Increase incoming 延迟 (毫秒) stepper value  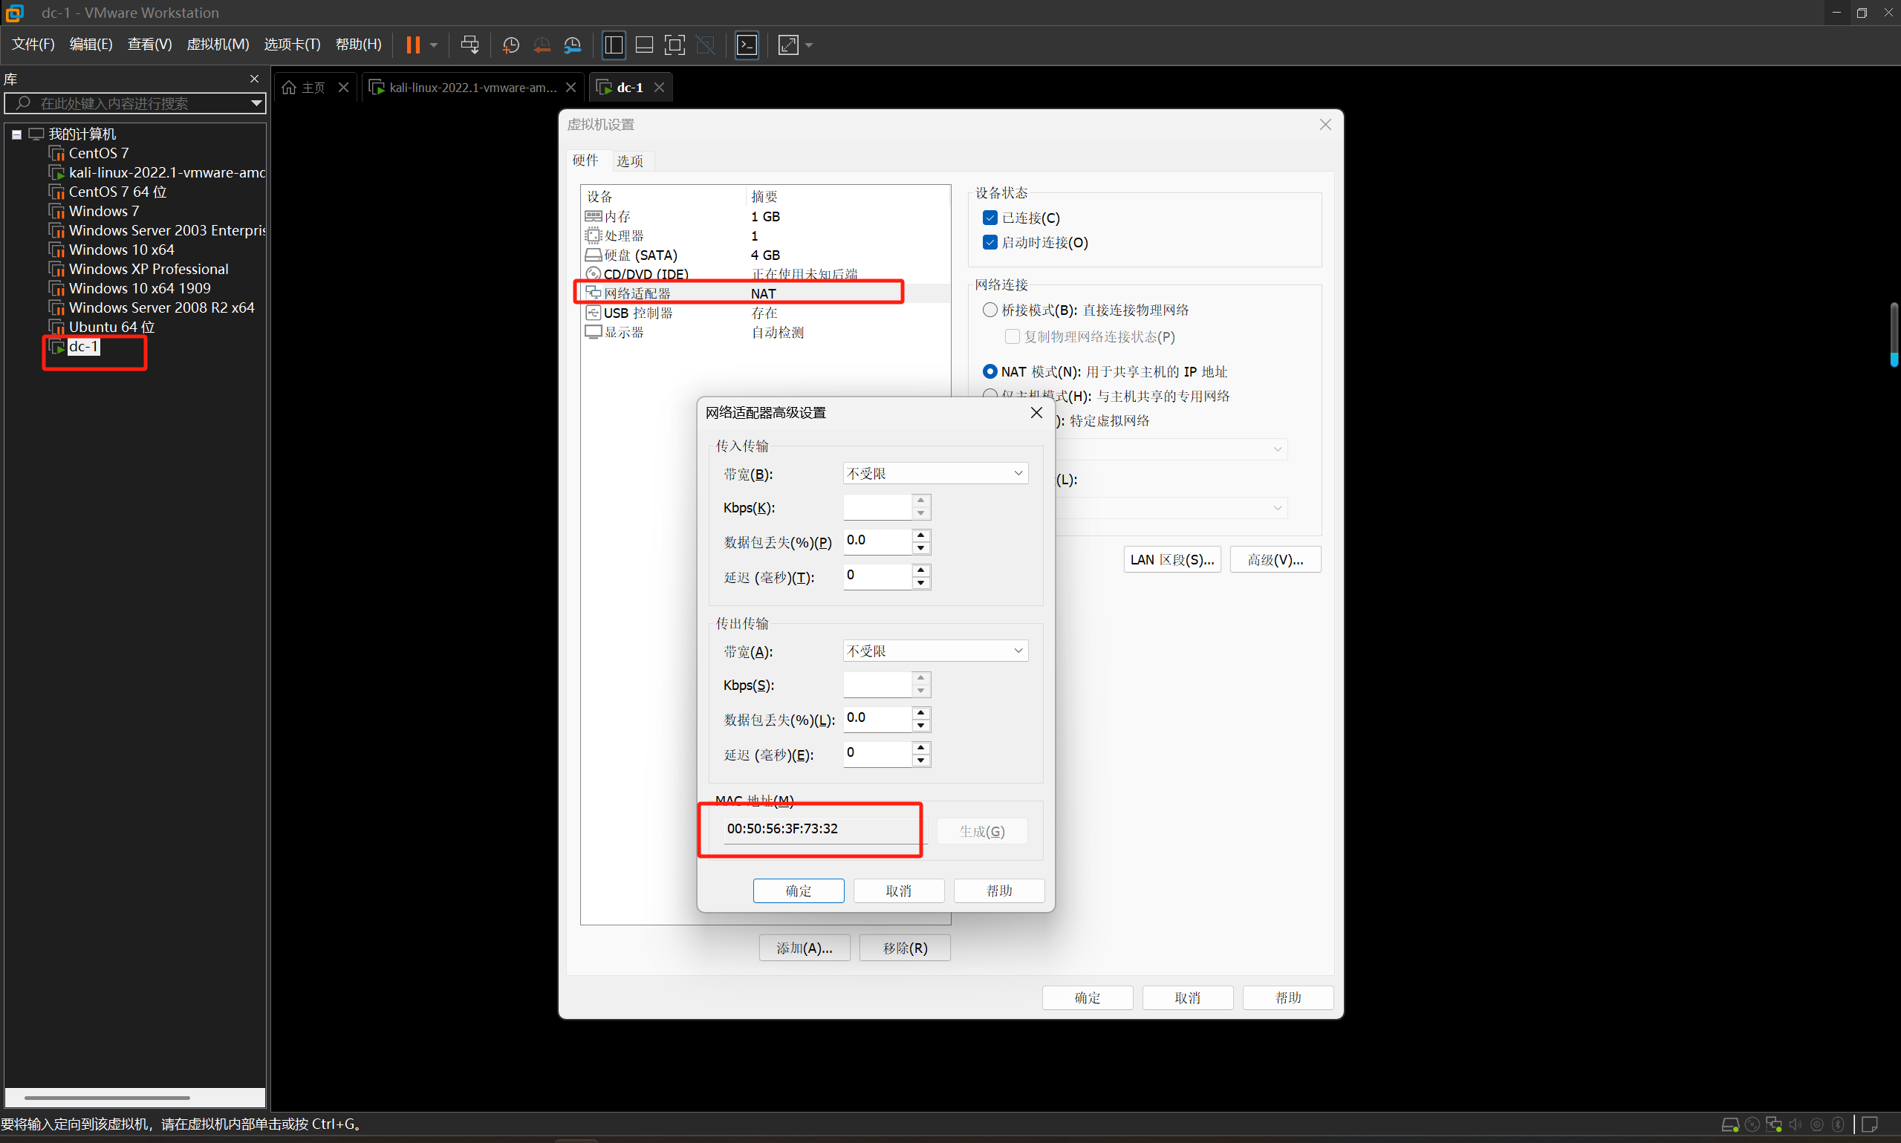point(920,570)
